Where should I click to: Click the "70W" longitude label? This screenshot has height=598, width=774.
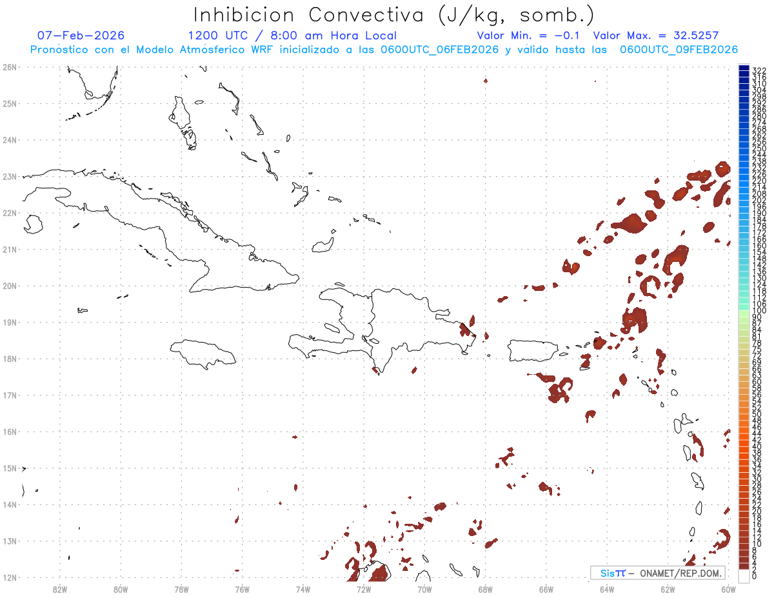(x=424, y=588)
